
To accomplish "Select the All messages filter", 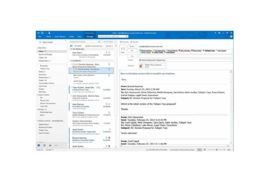I will pos(71,46).
